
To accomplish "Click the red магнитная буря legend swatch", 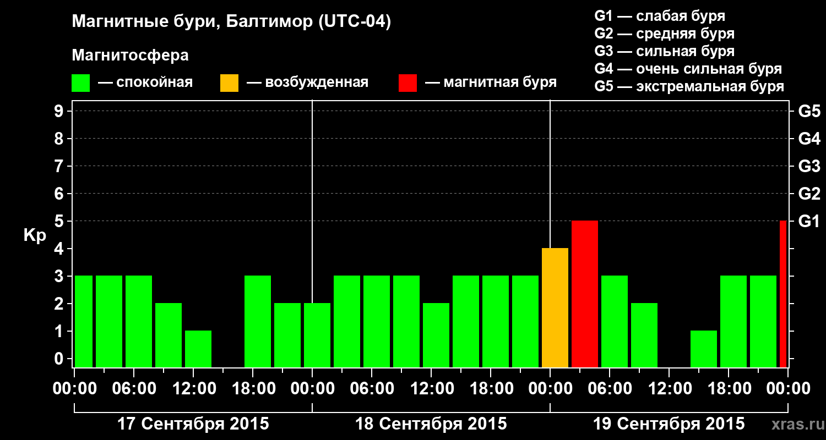I will point(407,83).
